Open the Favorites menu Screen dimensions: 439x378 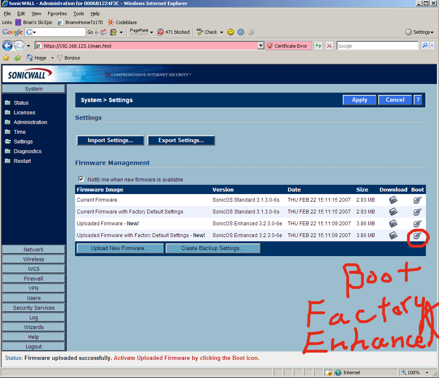[57, 13]
